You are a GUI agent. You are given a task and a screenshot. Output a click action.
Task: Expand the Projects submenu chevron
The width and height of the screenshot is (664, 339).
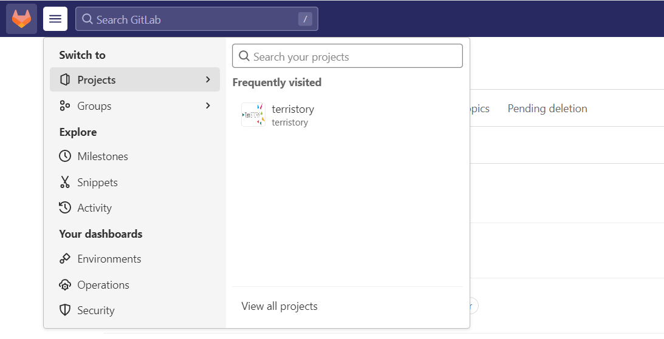point(208,79)
